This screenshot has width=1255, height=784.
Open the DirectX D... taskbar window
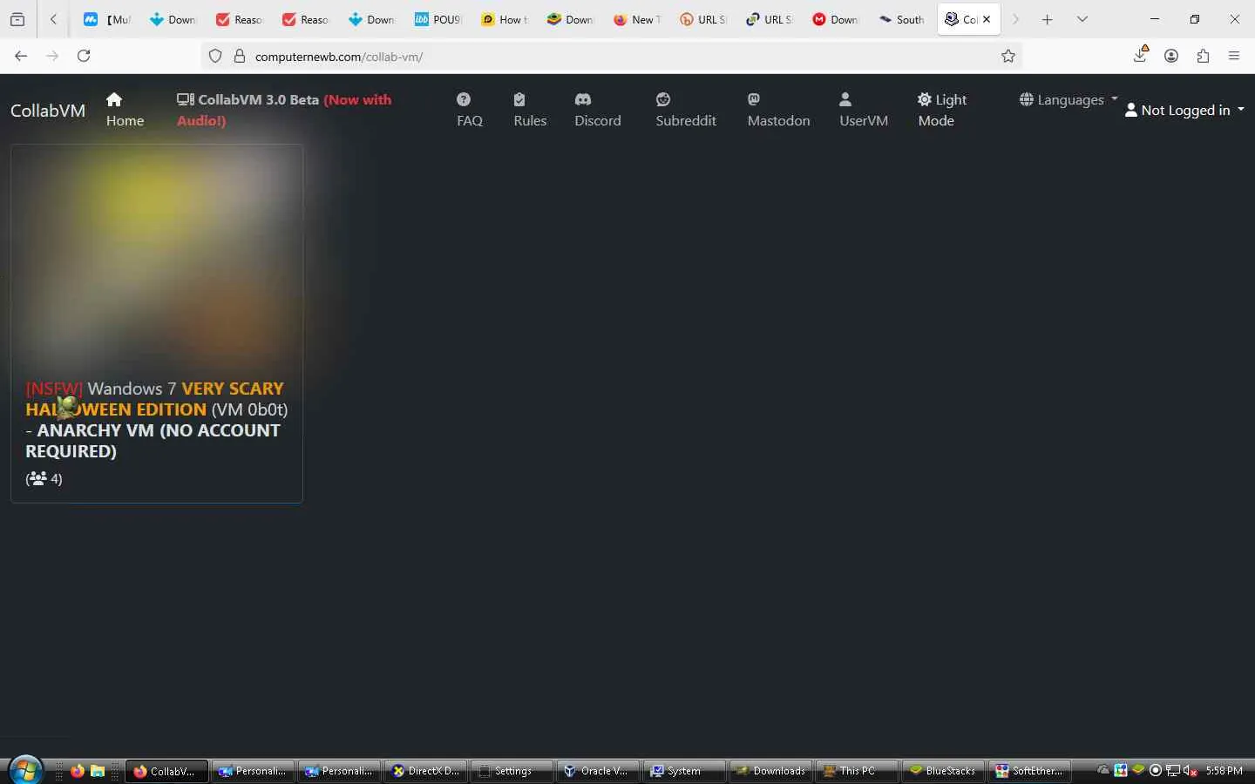click(x=424, y=771)
